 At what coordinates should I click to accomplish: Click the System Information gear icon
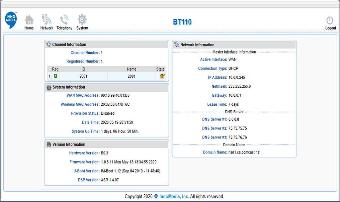tap(49, 87)
